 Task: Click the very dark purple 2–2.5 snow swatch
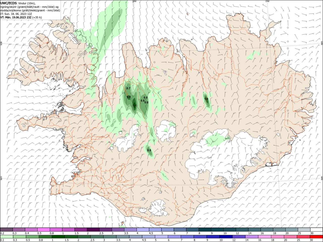click(x=93, y=229)
